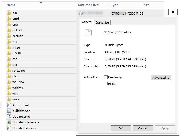The height and width of the screenshot is (138, 182).
Task: Click the Update.cmd file name
Action: (21, 117)
